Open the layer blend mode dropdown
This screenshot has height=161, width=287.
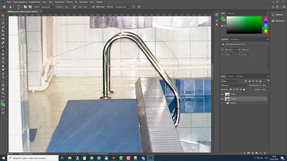tap(234, 85)
